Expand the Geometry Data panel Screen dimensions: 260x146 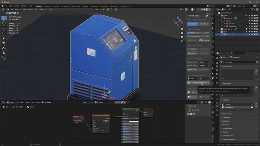[228, 136]
